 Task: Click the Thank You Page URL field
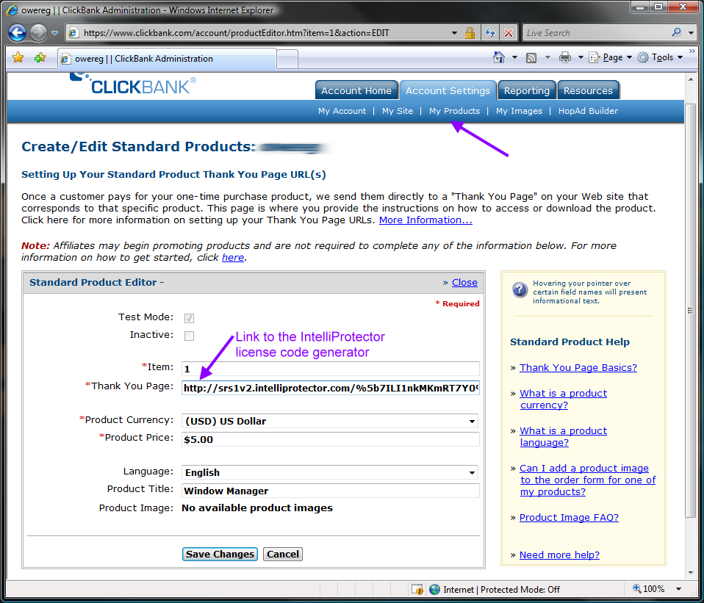[331, 388]
